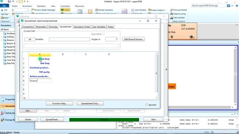The height and width of the screenshot is (134, 239).
Task: Click the Optimizer SpreadSheet button
Action: [x=52, y=119]
